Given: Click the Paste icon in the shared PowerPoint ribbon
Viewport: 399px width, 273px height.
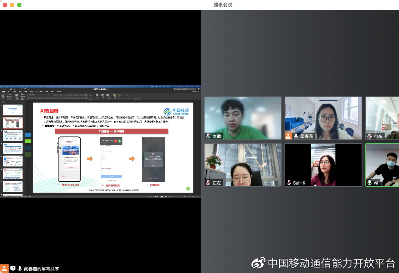Looking at the screenshot, I should click(x=3, y=95).
